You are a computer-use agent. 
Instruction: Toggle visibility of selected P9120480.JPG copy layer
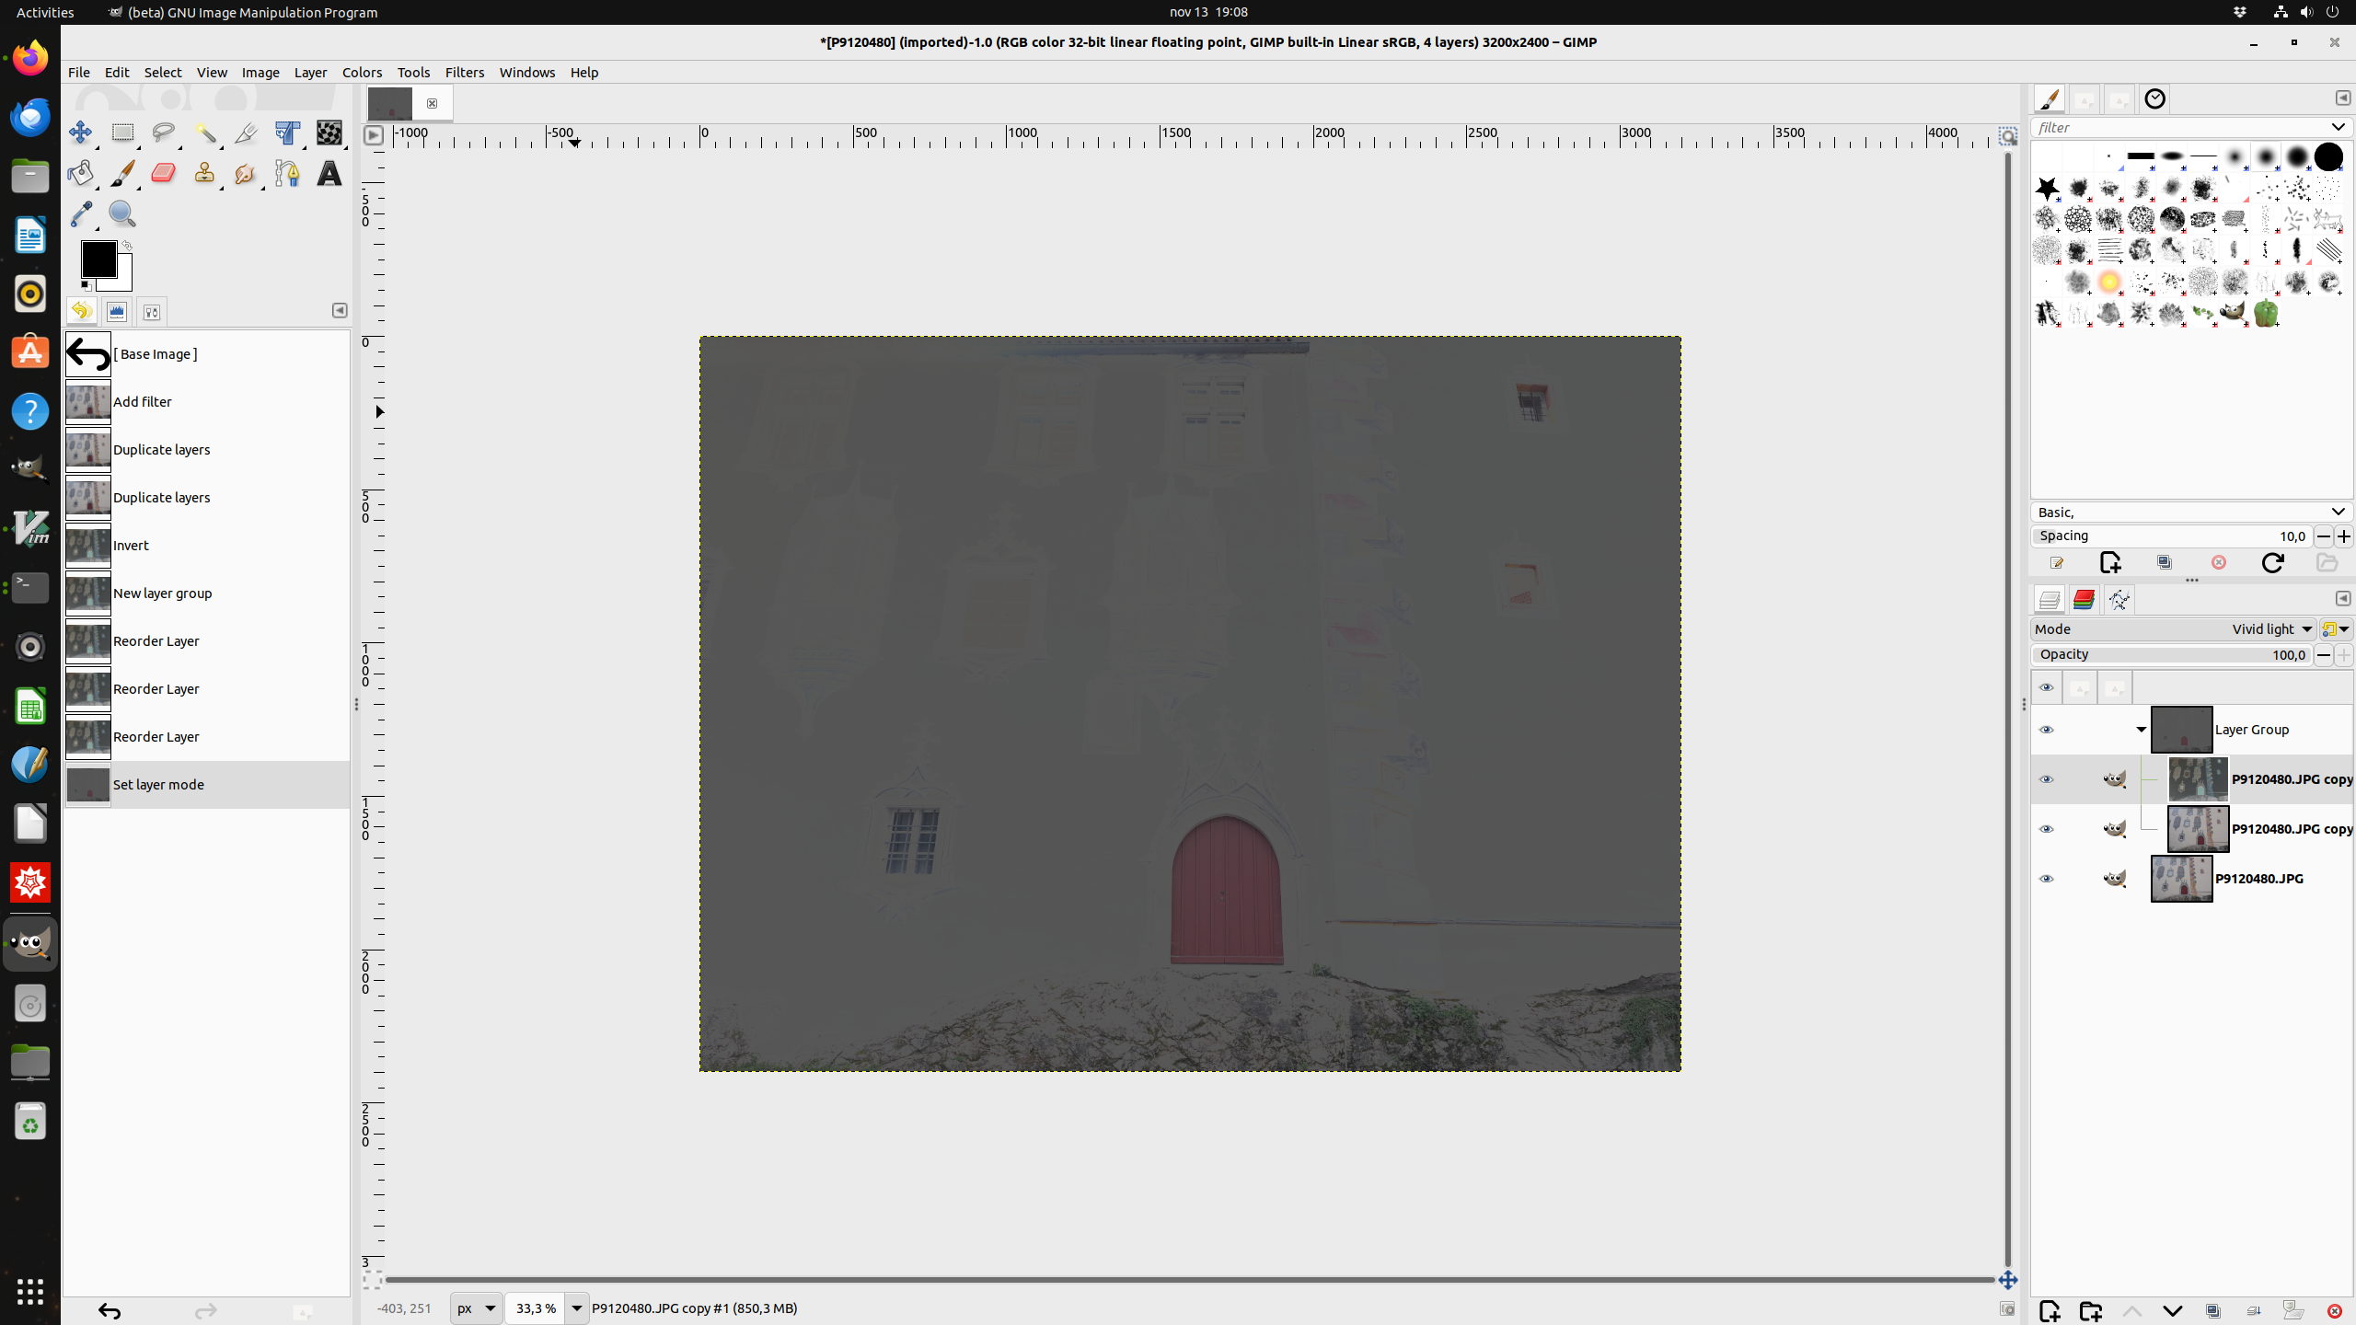2046,779
